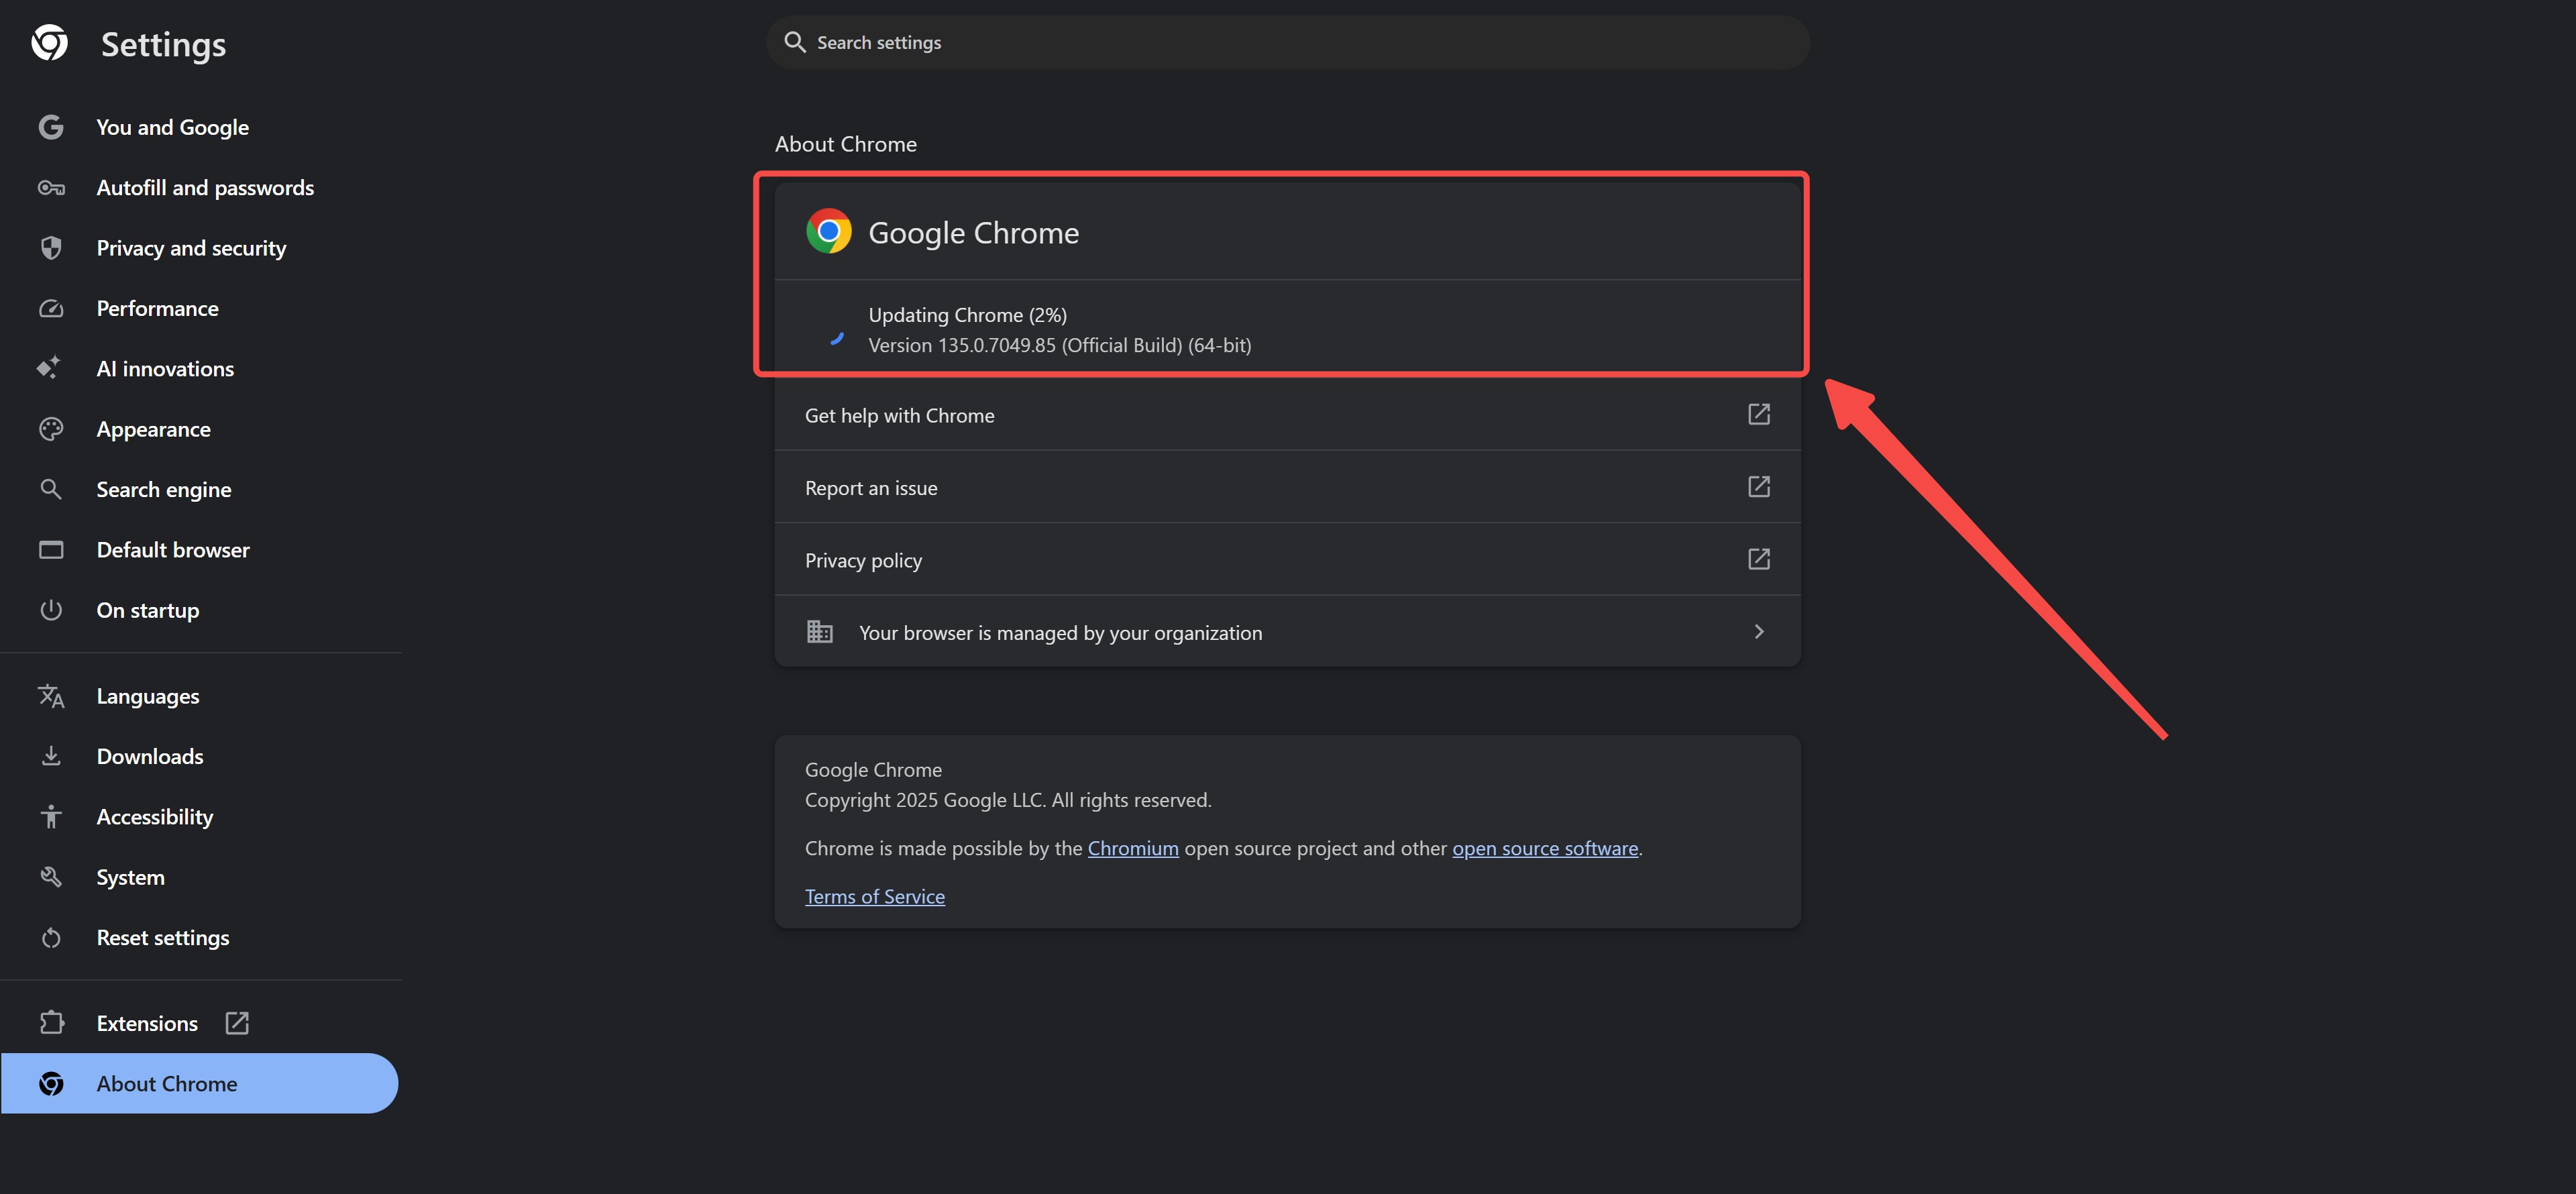Click the colored Google Chrome logo in card
The width and height of the screenshot is (2576, 1194).
[x=829, y=231]
